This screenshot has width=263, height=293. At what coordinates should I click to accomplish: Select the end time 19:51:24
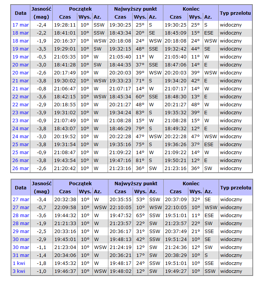click(x=176, y=239)
